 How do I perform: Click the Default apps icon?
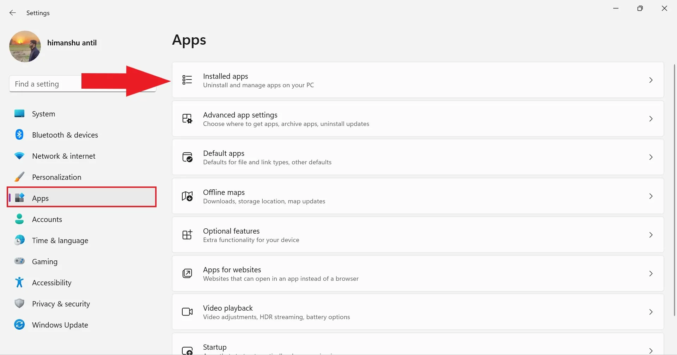coord(187,157)
